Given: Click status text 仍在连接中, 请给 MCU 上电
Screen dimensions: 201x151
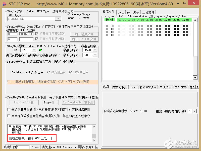Looking at the screenshot, I should tap(30, 138).
